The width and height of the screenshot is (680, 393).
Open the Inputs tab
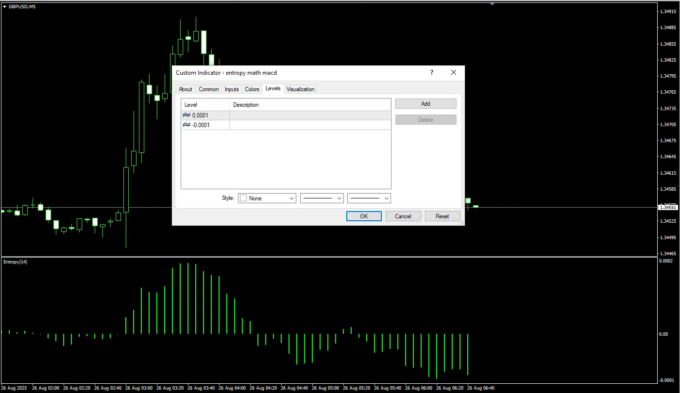click(x=232, y=89)
